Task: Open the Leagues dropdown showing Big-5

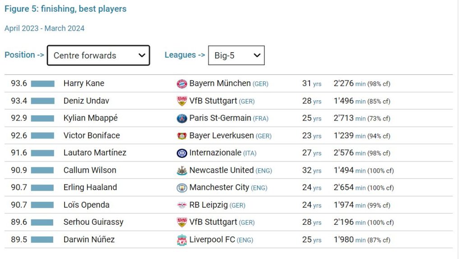Action: [236, 55]
